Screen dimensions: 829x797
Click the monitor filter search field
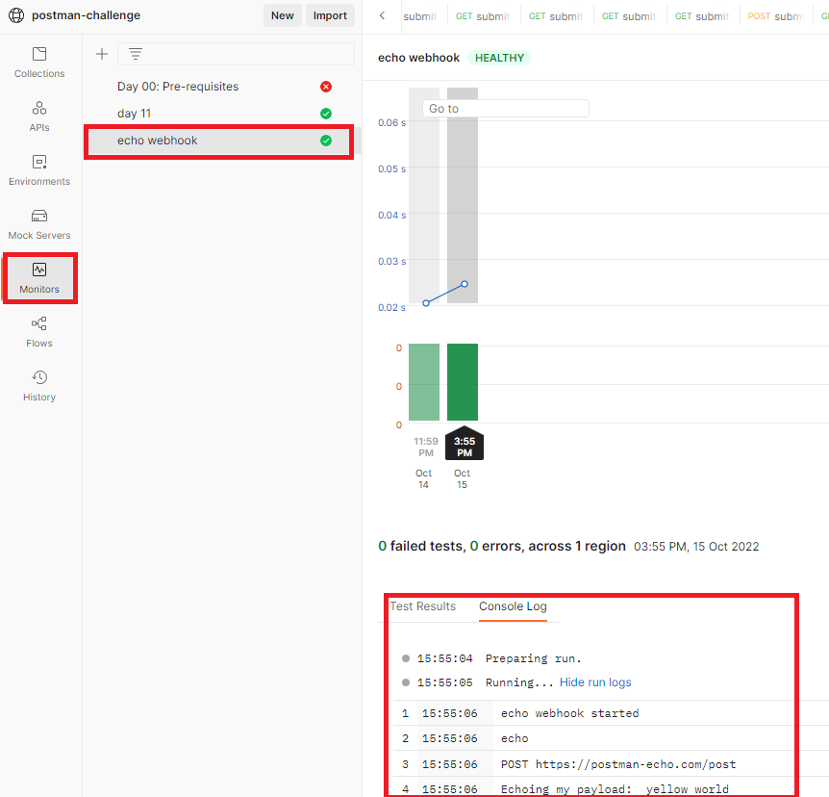coord(236,54)
